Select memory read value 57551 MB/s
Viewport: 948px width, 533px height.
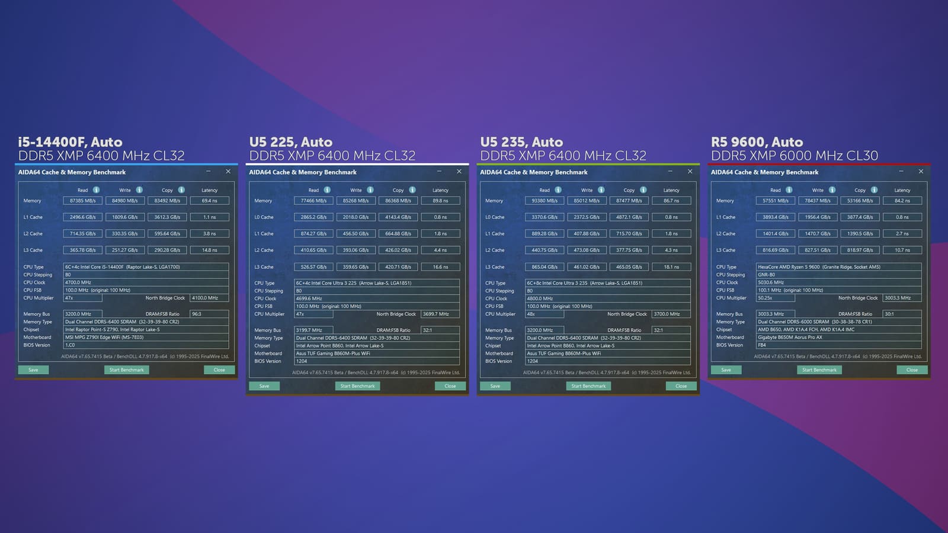(776, 201)
